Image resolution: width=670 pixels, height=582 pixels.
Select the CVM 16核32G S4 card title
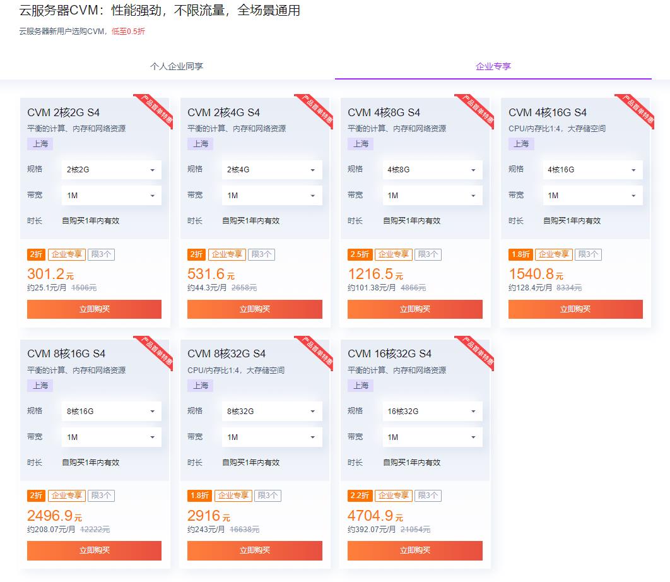pos(390,353)
